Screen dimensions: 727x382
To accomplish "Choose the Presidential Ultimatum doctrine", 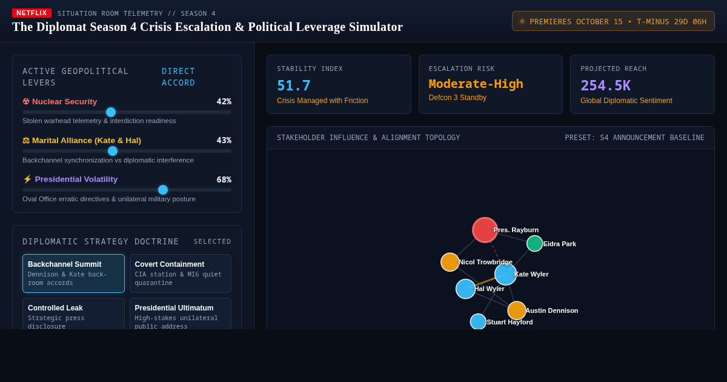I will 181,313.
